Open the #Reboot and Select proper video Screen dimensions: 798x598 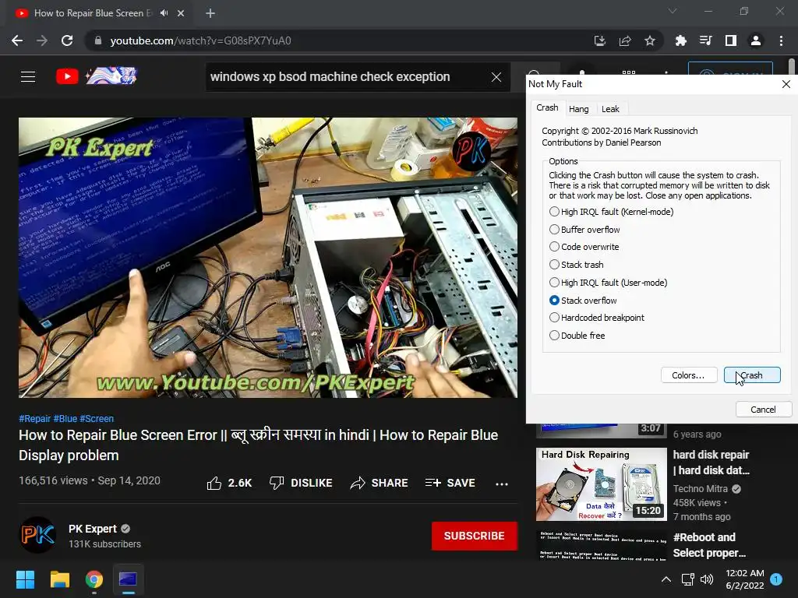tap(709, 544)
